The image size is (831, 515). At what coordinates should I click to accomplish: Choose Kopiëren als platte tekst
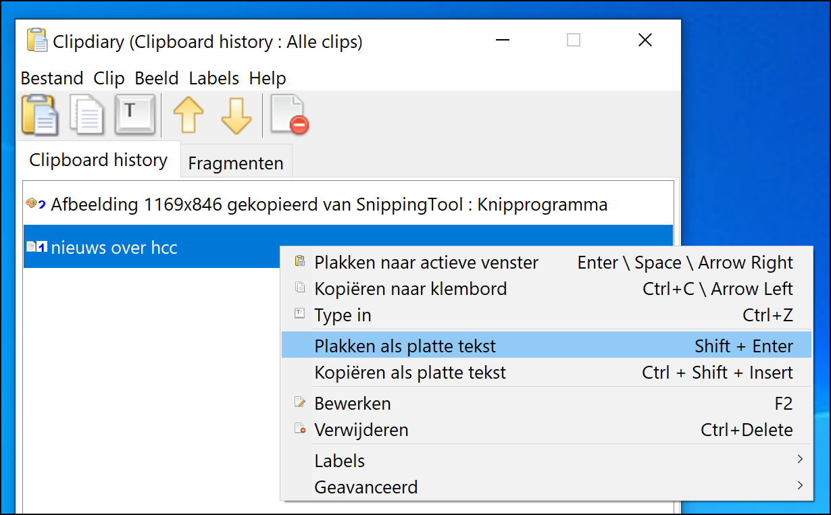pos(410,373)
